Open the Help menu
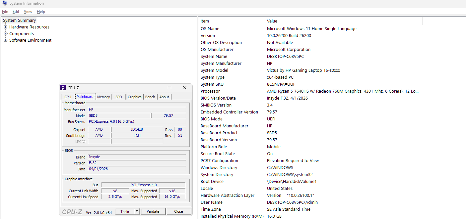Viewport: 466px width, 219px height. (x=41, y=12)
